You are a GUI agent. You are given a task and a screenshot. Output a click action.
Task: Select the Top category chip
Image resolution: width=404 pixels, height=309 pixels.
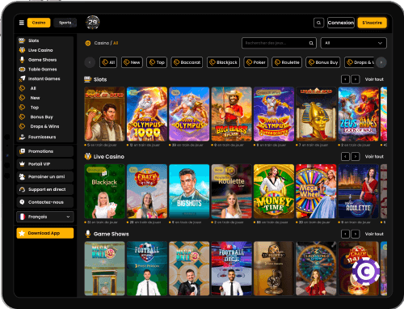[157, 62]
